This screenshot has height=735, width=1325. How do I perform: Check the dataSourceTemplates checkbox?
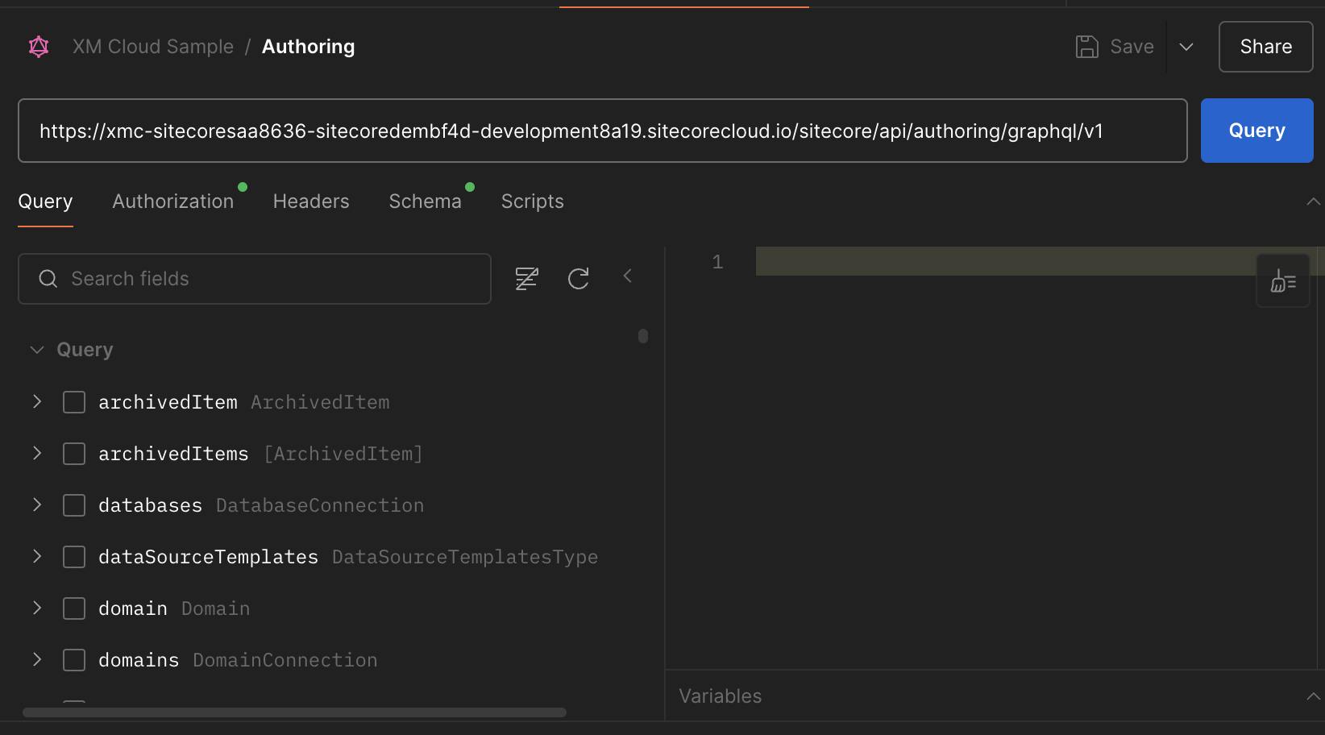[74, 557]
